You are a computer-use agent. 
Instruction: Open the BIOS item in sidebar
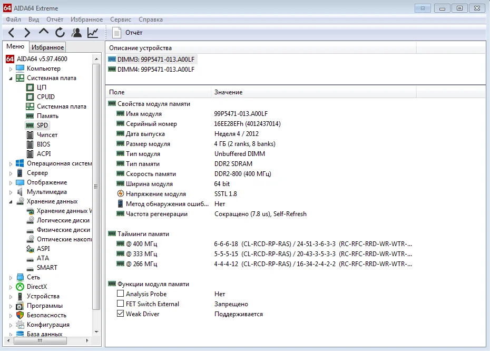(43, 144)
